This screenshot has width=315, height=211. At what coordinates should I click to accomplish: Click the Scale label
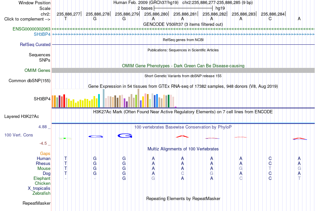pyautogui.click(x=45, y=8)
